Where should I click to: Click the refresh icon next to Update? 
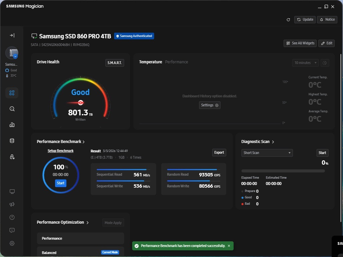click(288, 20)
